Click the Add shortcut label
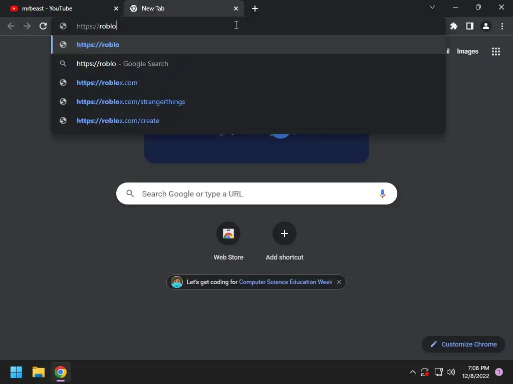Screen dimensions: 513x384 (x=285, y=257)
